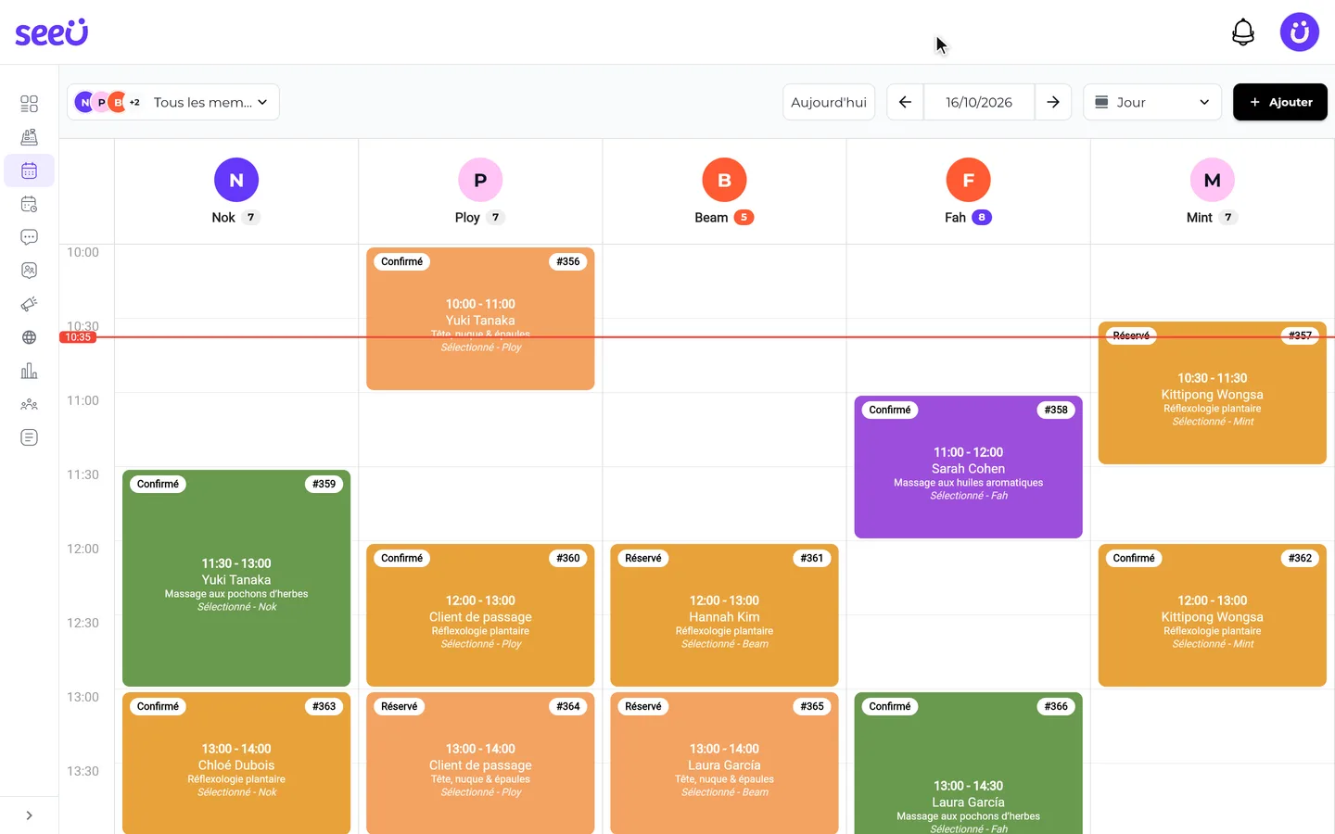Open the globe icon in sidebar
The width and height of the screenshot is (1335, 834).
click(29, 337)
